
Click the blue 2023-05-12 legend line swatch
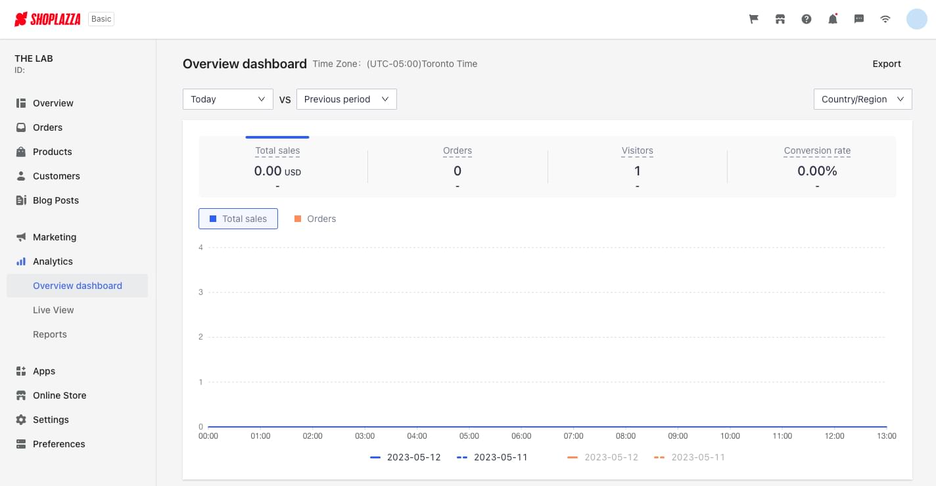pyautogui.click(x=375, y=457)
